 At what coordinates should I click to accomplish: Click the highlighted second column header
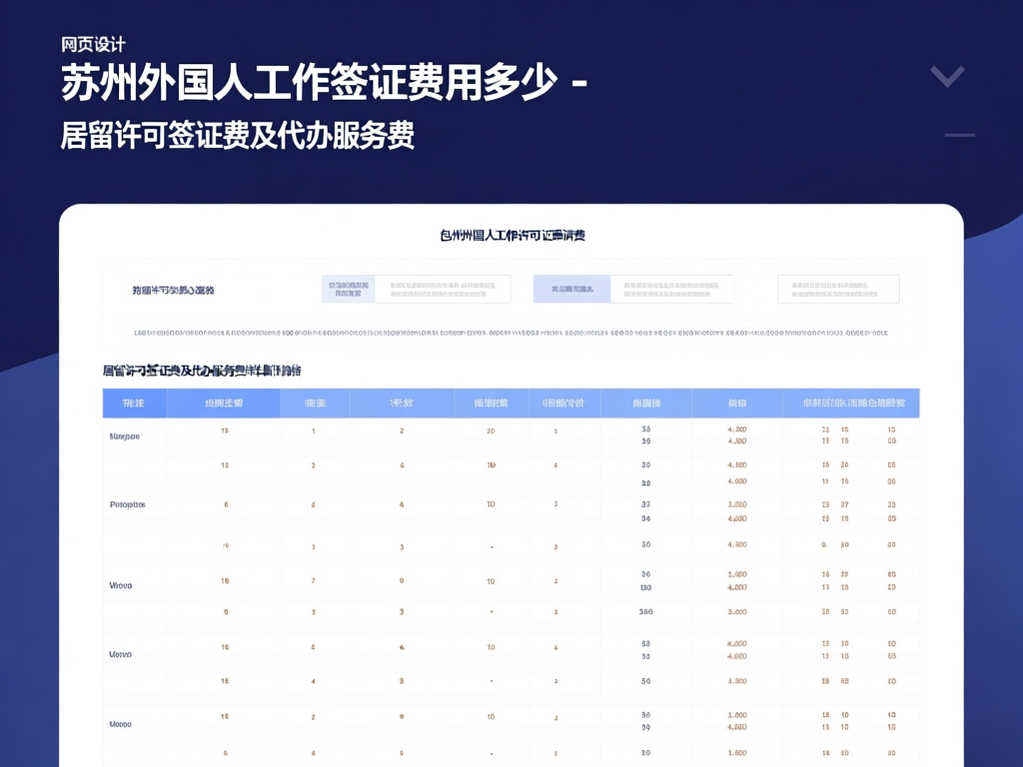[224, 403]
